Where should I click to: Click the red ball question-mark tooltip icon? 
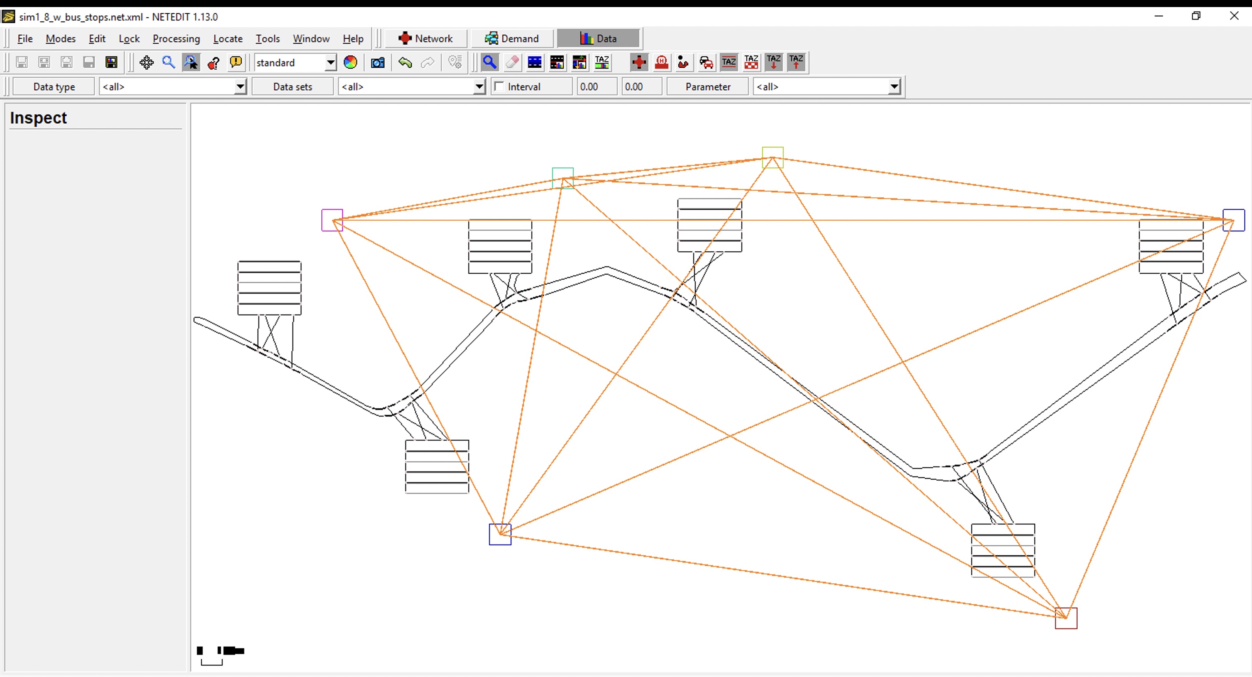[x=213, y=62]
